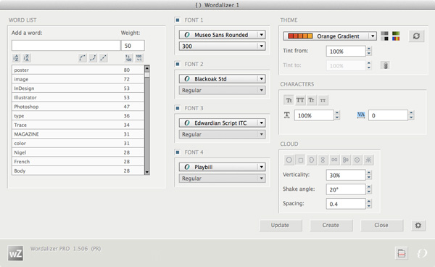Toggle the tint link chain icon
The height and width of the screenshot is (267, 435).
pos(385,65)
